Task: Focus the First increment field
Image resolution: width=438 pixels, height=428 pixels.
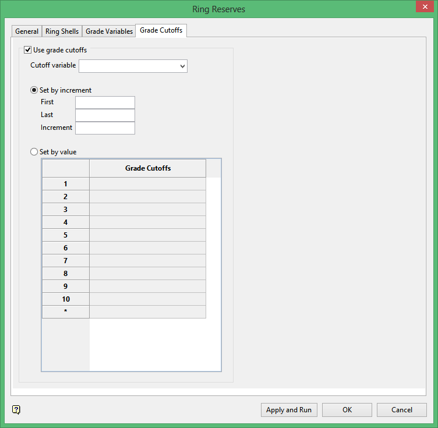Action: [x=105, y=102]
